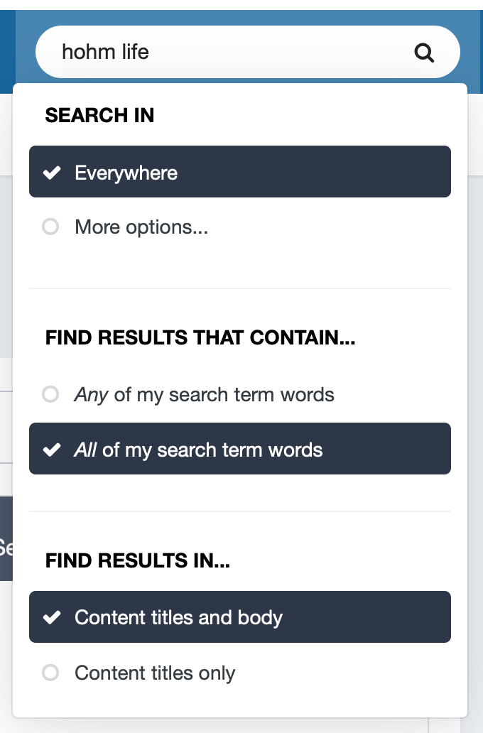Screen dimensions: 483x733
Task: Select the "Content titles only" label
Action: (x=155, y=673)
